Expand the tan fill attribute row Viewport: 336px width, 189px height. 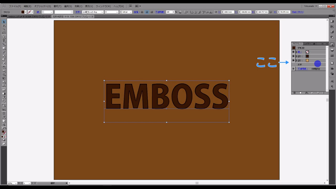click(296, 60)
